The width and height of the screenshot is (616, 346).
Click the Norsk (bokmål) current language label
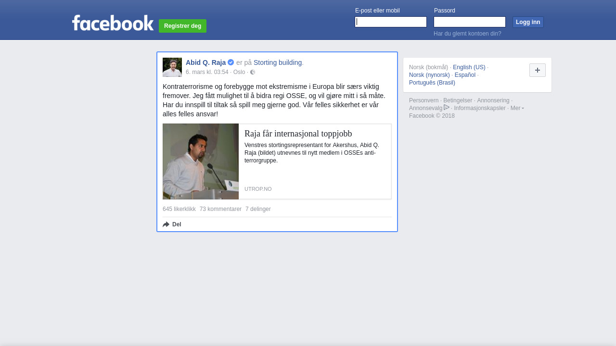(x=428, y=67)
